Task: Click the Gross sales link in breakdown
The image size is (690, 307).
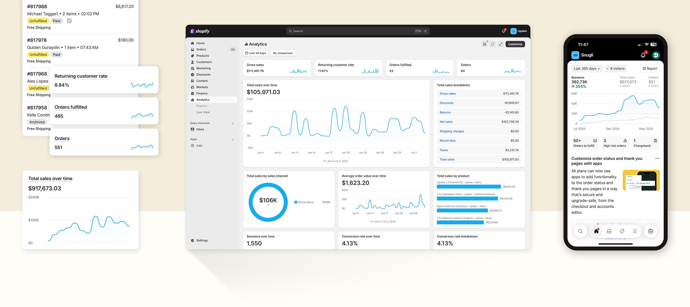Action: (447, 93)
